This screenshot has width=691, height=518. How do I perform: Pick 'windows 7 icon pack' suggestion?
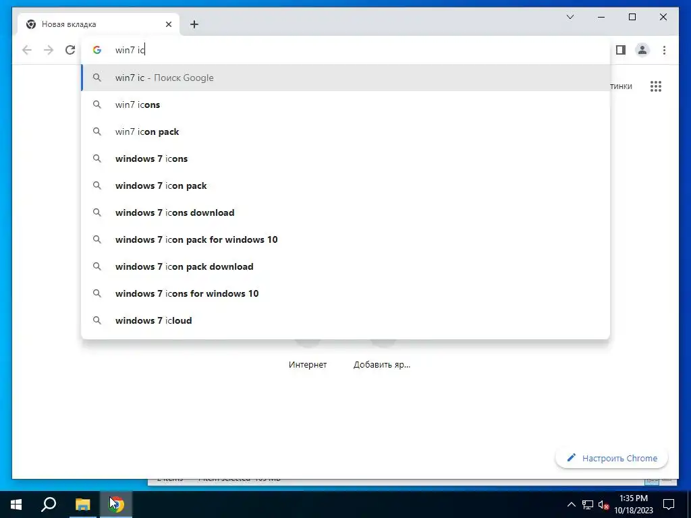pyautogui.click(x=345, y=185)
